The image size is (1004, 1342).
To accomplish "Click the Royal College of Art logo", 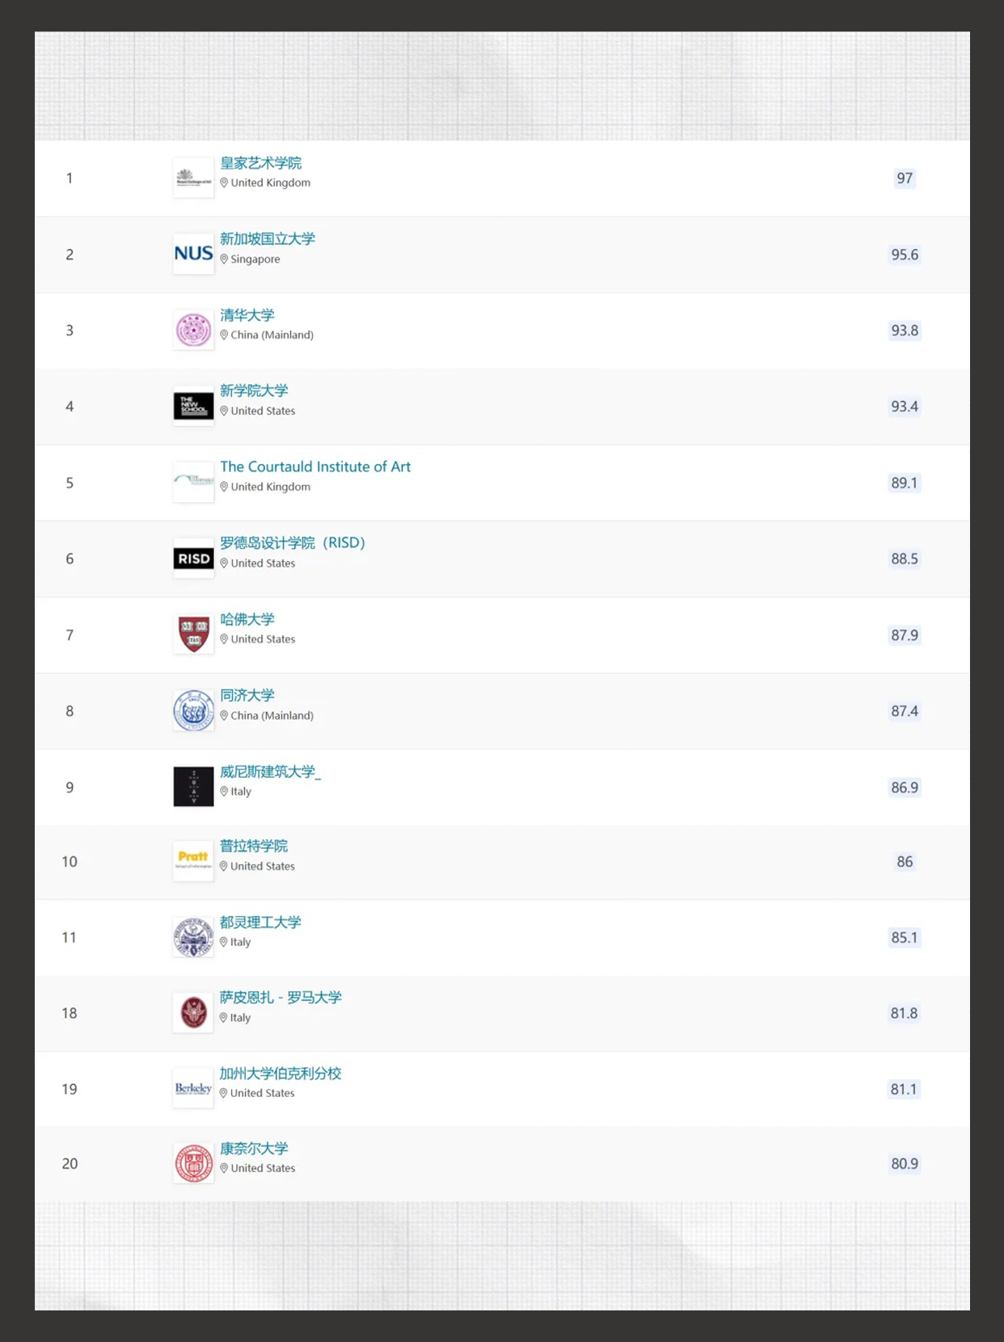I will [x=193, y=178].
